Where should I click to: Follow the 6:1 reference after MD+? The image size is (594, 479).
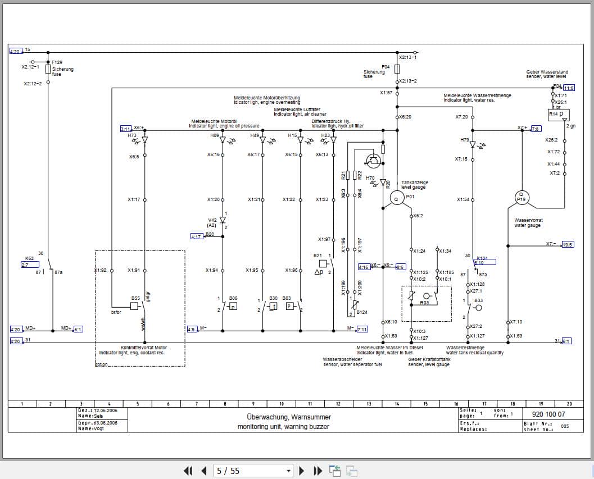(x=78, y=330)
